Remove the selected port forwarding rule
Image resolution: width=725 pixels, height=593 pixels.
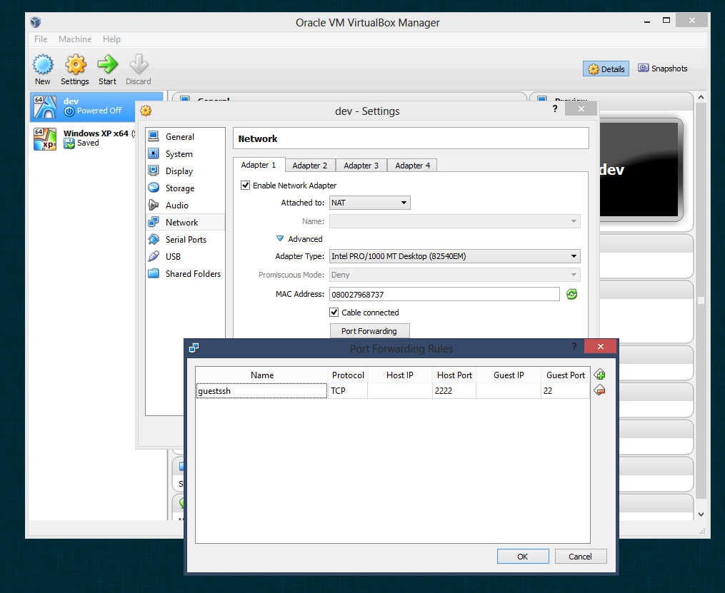(x=600, y=390)
